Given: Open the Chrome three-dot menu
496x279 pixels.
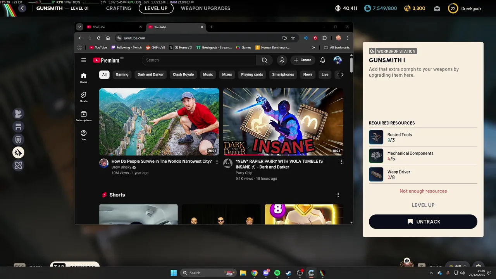Looking at the screenshot, I should click(348, 38).
